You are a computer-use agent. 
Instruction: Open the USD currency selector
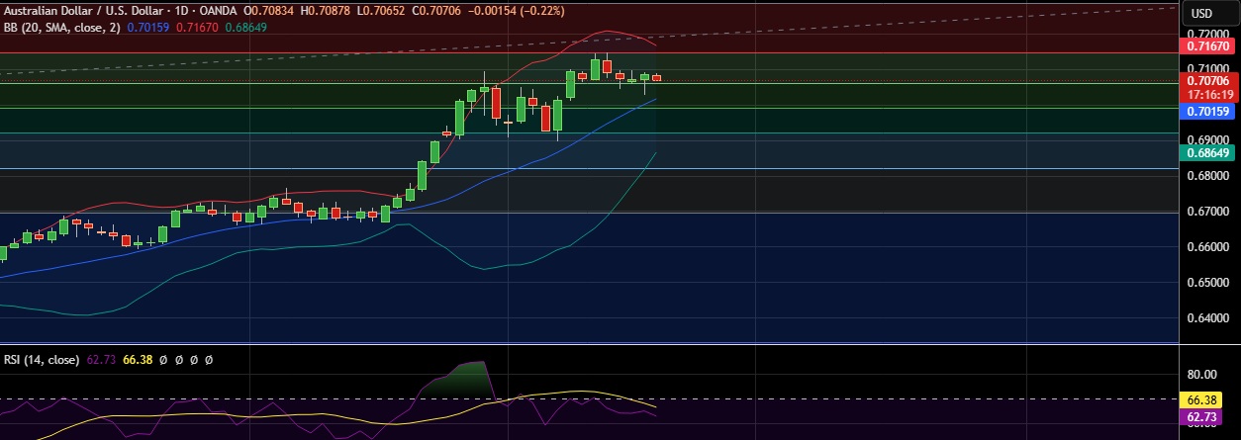1201,13
